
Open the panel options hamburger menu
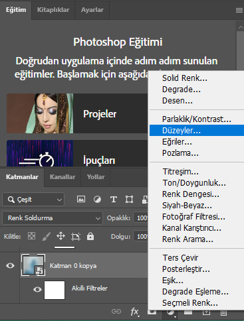click(x=239, y=10)
